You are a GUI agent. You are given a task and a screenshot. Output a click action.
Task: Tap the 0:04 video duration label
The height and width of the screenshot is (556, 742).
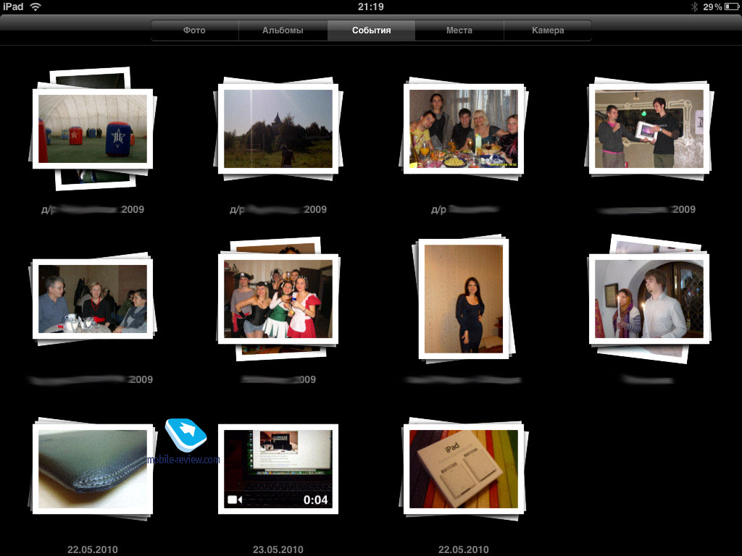[x=316, y=500]
